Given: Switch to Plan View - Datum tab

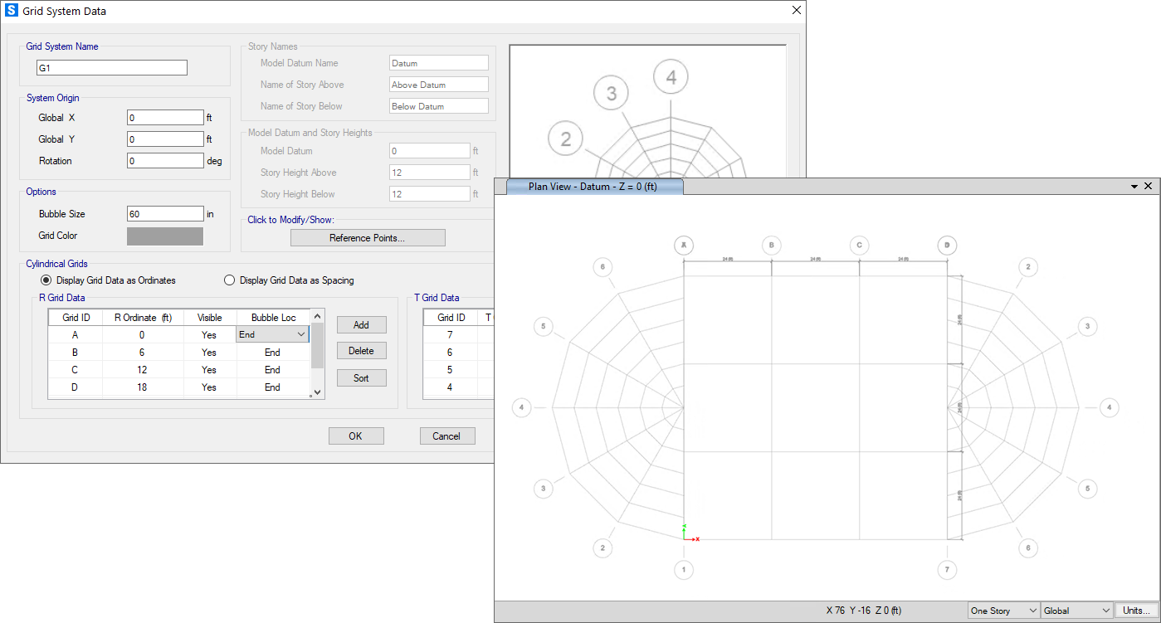Looking at the screenshot, I should [593, 187].
